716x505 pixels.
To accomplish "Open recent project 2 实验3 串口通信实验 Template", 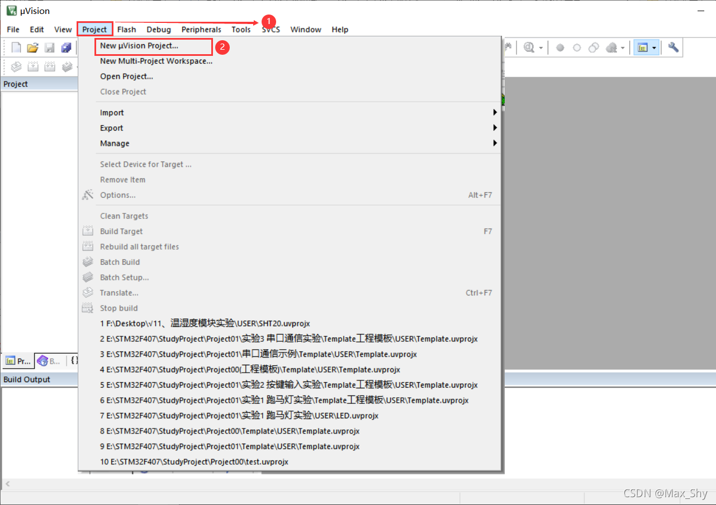I will coord(290,339).
